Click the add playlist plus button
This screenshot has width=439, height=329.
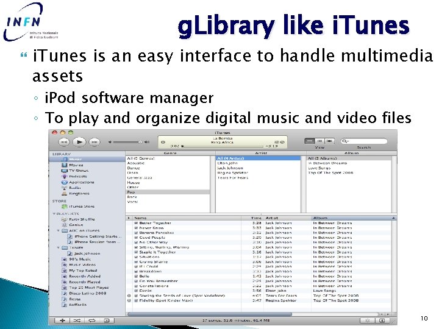tap(62, 320)
